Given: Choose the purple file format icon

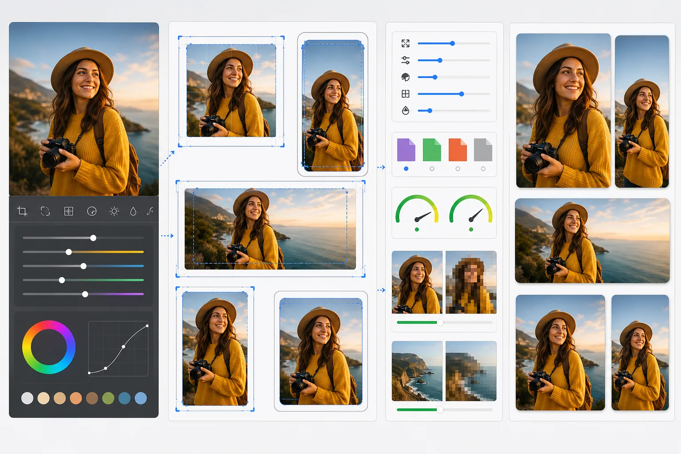Looking at the screenshot, I should tap(406, 150).
